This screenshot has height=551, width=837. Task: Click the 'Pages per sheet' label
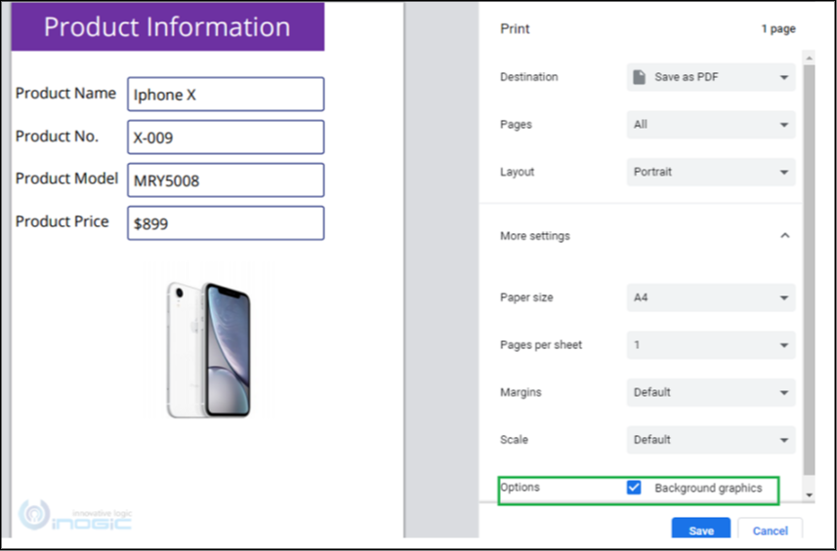click(x=541, y=345)
